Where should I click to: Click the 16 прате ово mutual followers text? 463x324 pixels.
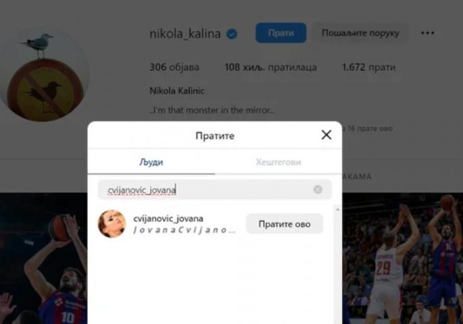(370, 128)
